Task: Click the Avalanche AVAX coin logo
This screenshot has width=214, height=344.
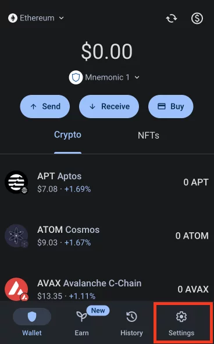Action: pos(16,289)
